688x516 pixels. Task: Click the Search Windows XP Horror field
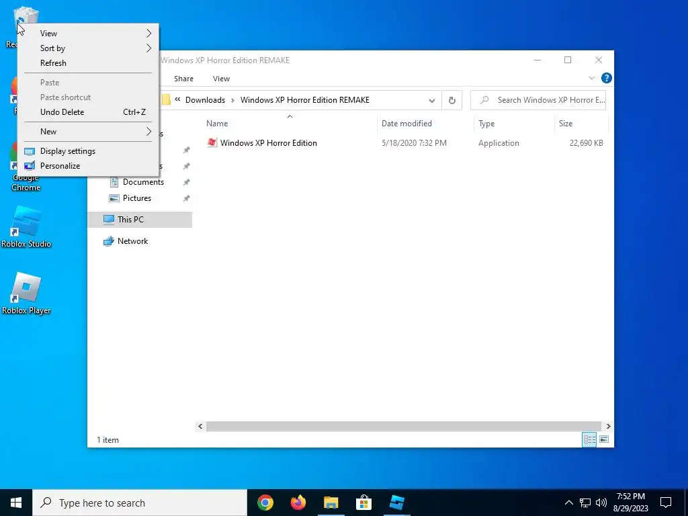pyautogui.click(x=538, y=100)
